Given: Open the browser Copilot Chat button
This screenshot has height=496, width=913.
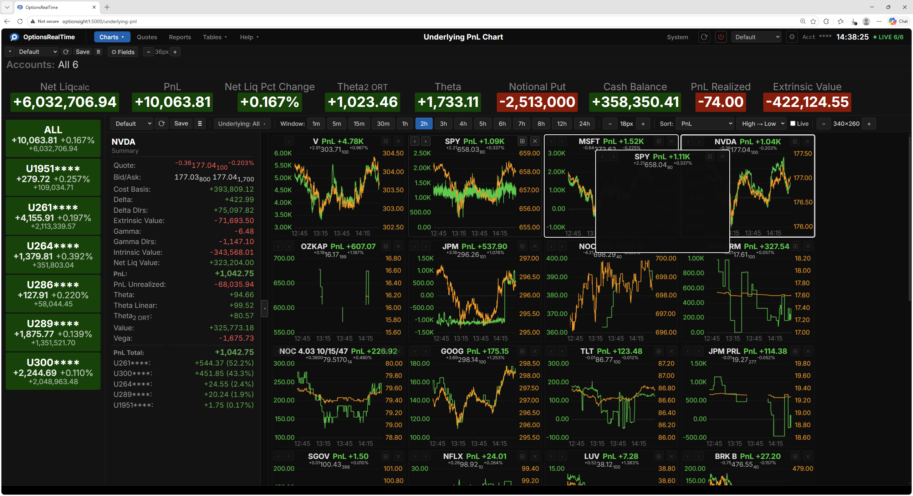Looking at the screenshot, I should tap(899, 21).
